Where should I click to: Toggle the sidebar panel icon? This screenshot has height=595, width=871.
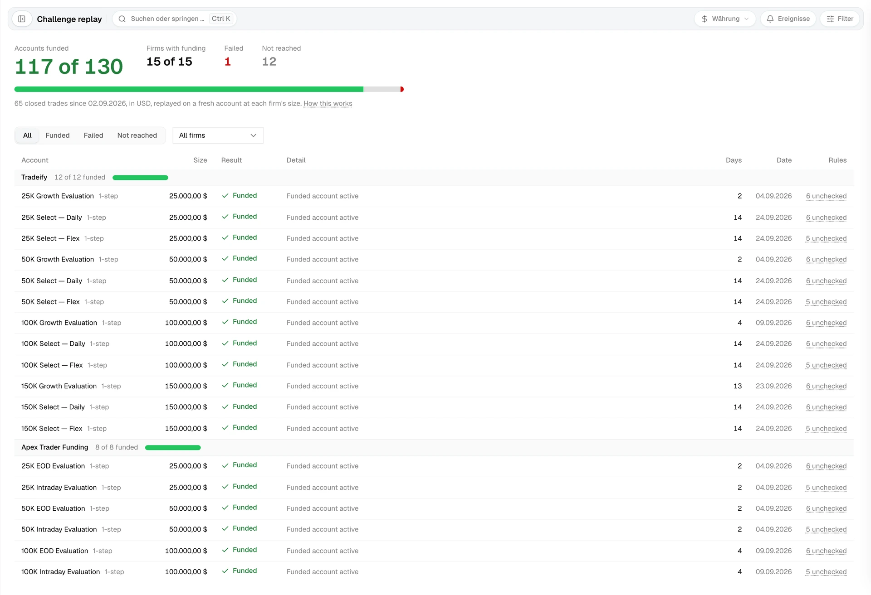[x=22, y=19]
